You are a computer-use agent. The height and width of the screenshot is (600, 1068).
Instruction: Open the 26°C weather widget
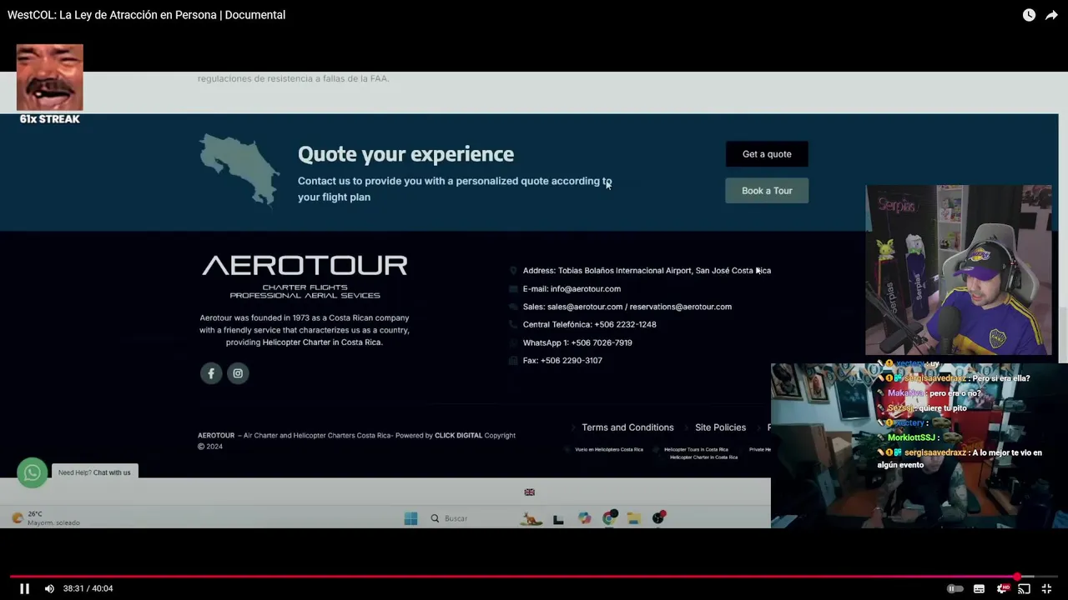coord(46,518)
